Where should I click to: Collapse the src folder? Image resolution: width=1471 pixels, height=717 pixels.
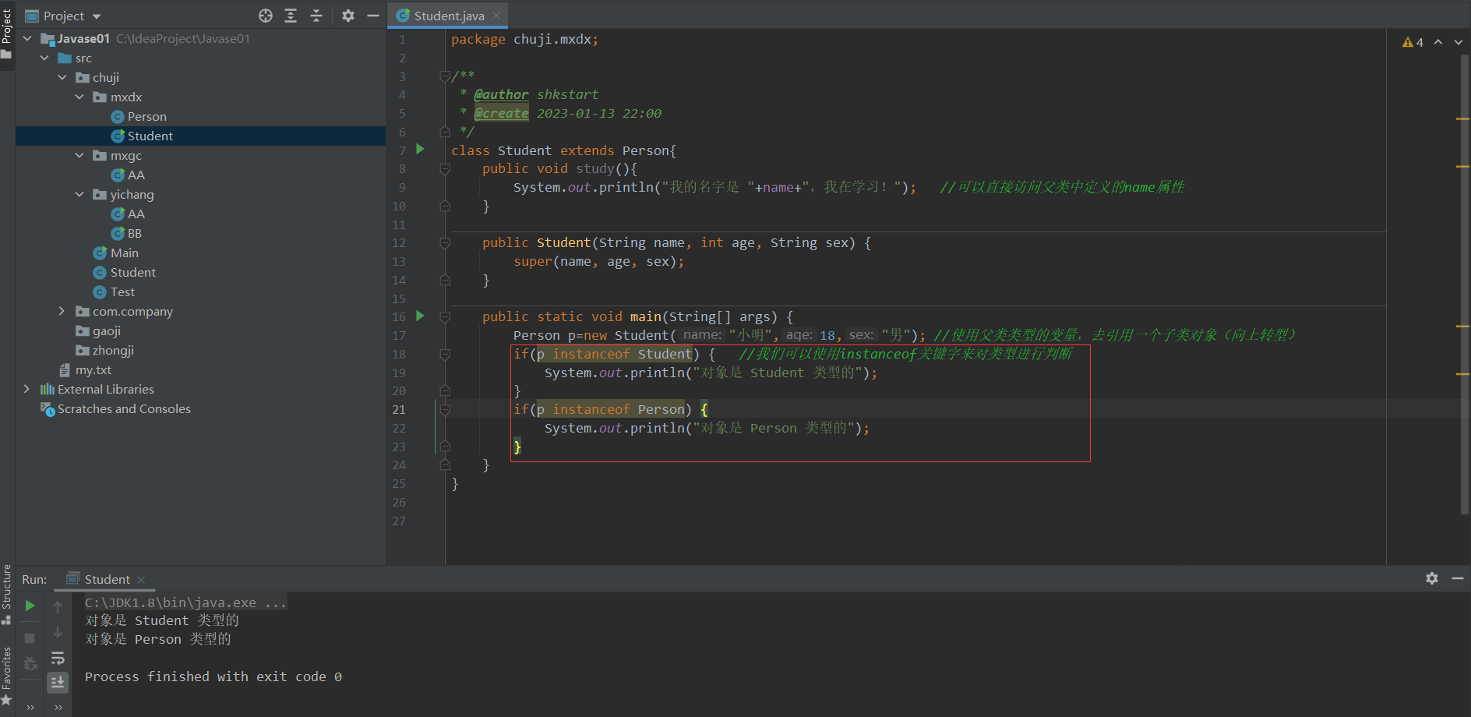pos(45,58)
